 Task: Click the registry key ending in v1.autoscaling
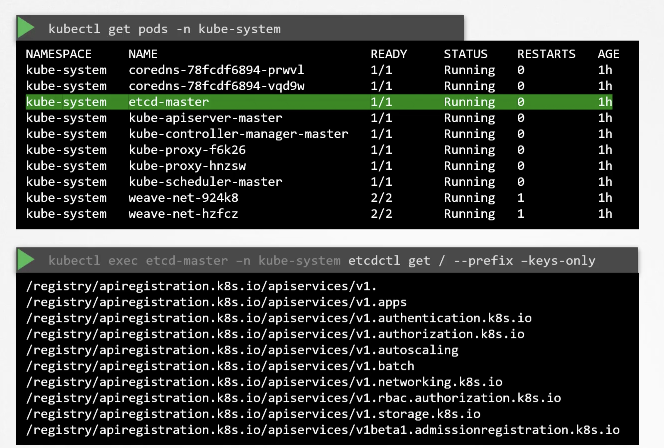(242, 350)
